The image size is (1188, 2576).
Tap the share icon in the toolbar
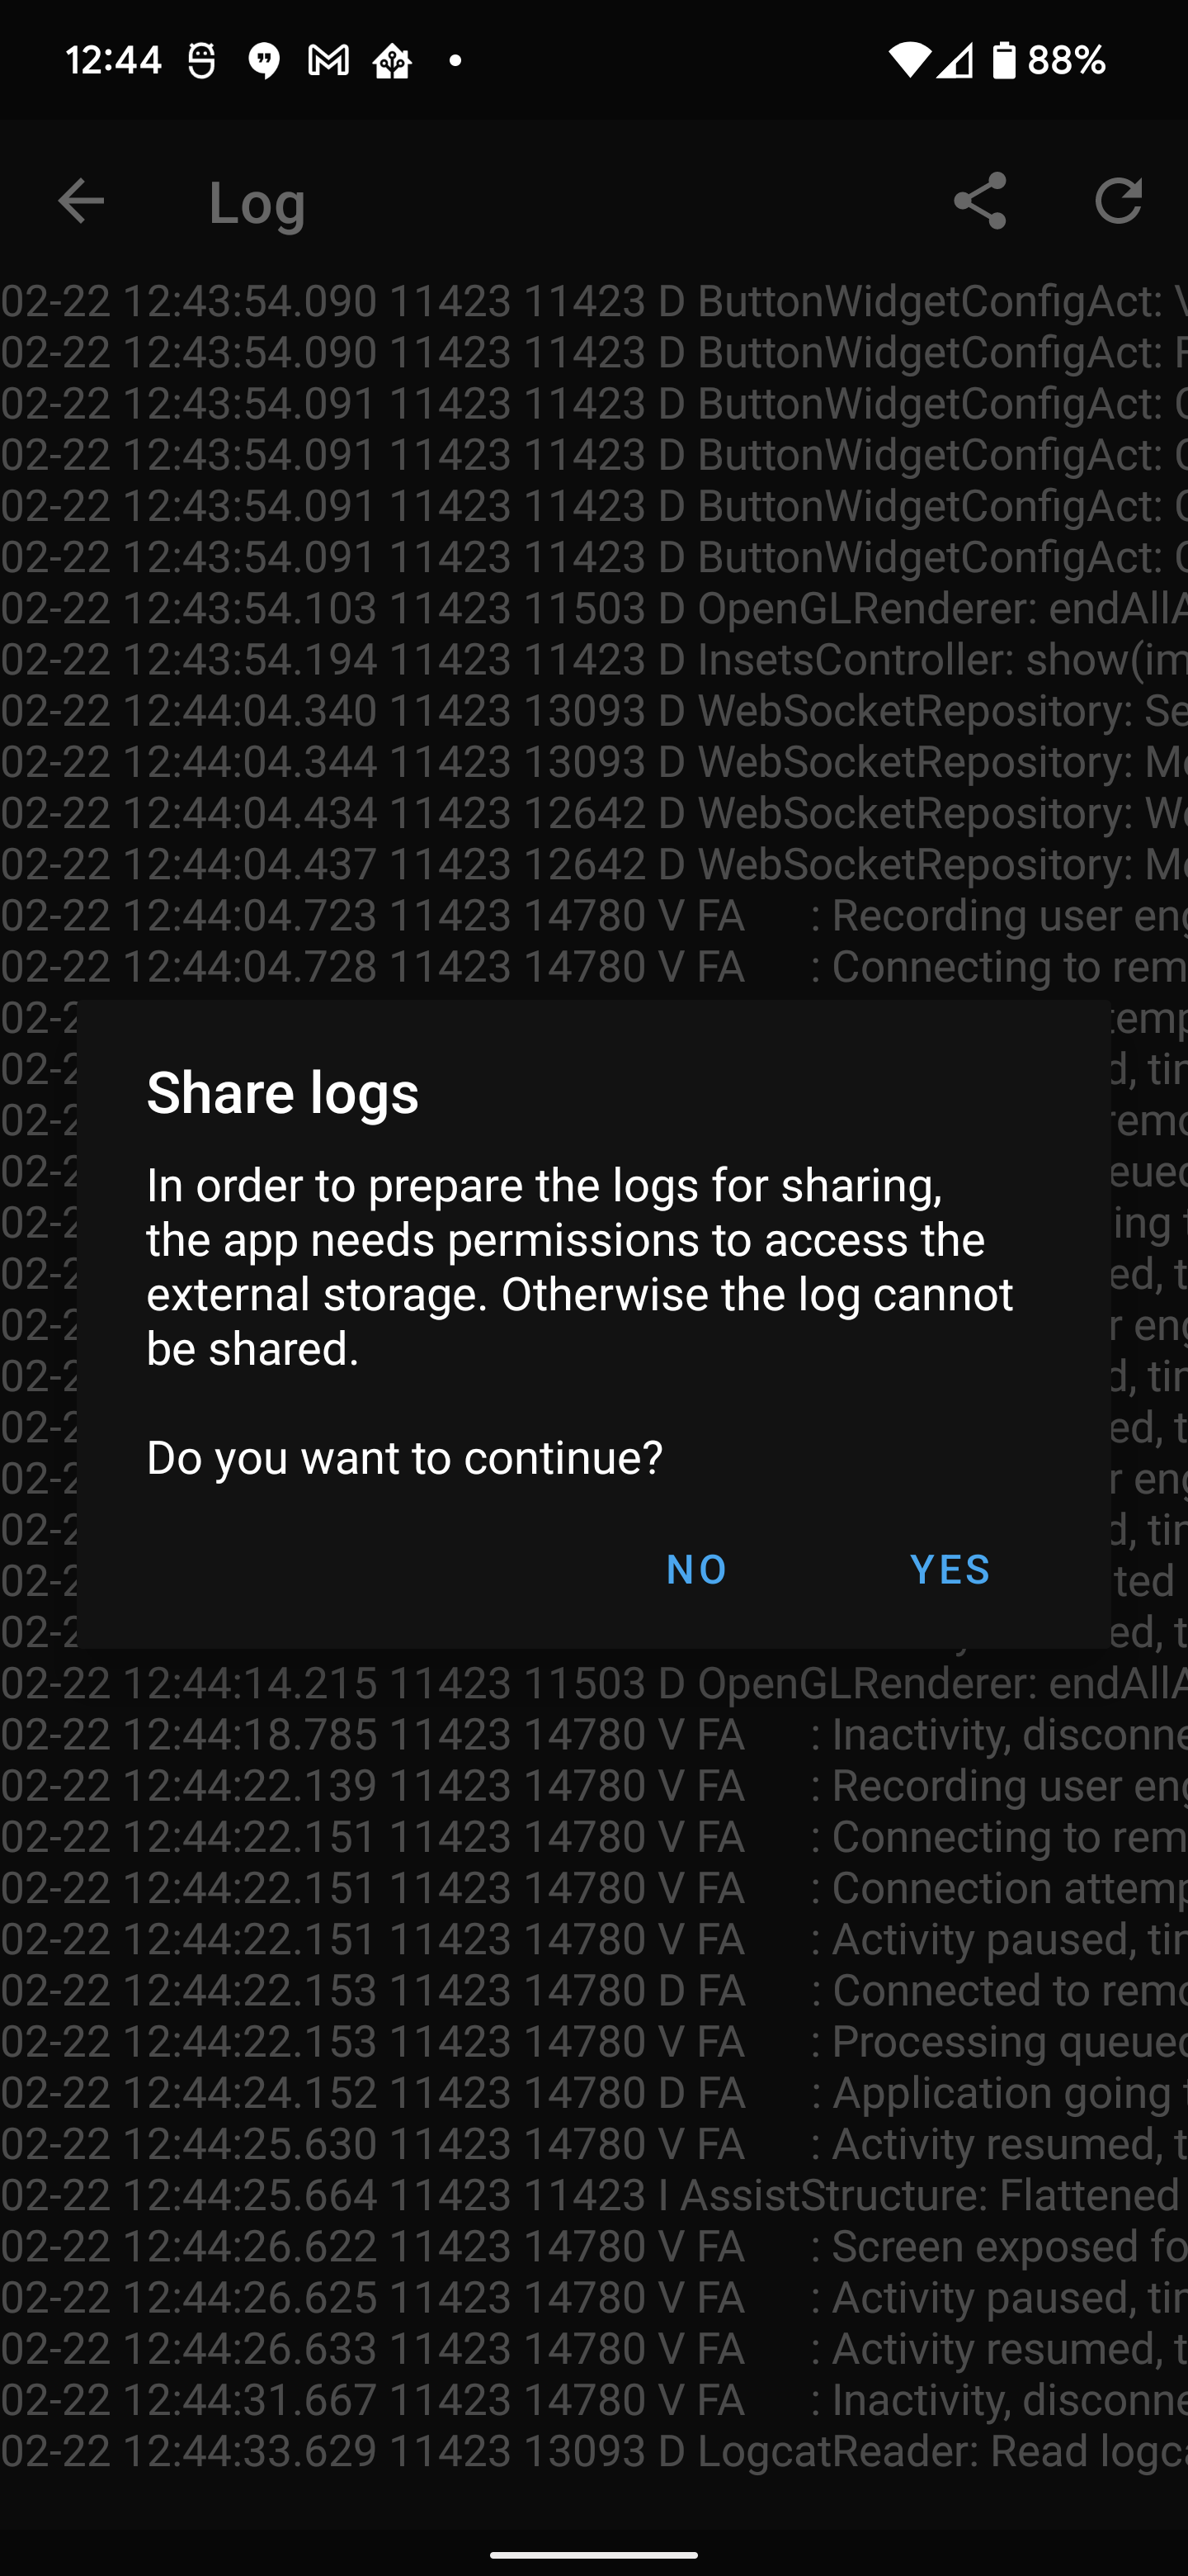pyautogui.click(x=979, y=201)
